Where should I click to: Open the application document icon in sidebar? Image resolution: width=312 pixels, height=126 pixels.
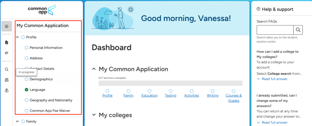(x=7, y=43)
